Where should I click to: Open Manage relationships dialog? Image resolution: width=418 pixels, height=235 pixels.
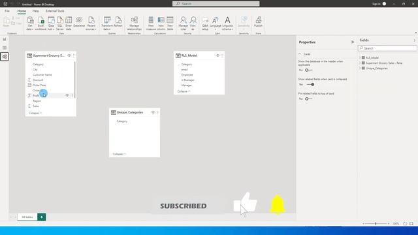(134, 23)
